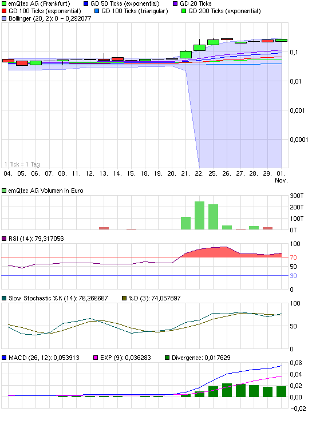Click the red GD 100 Ticks (exponential) swatch

point(4,11)
